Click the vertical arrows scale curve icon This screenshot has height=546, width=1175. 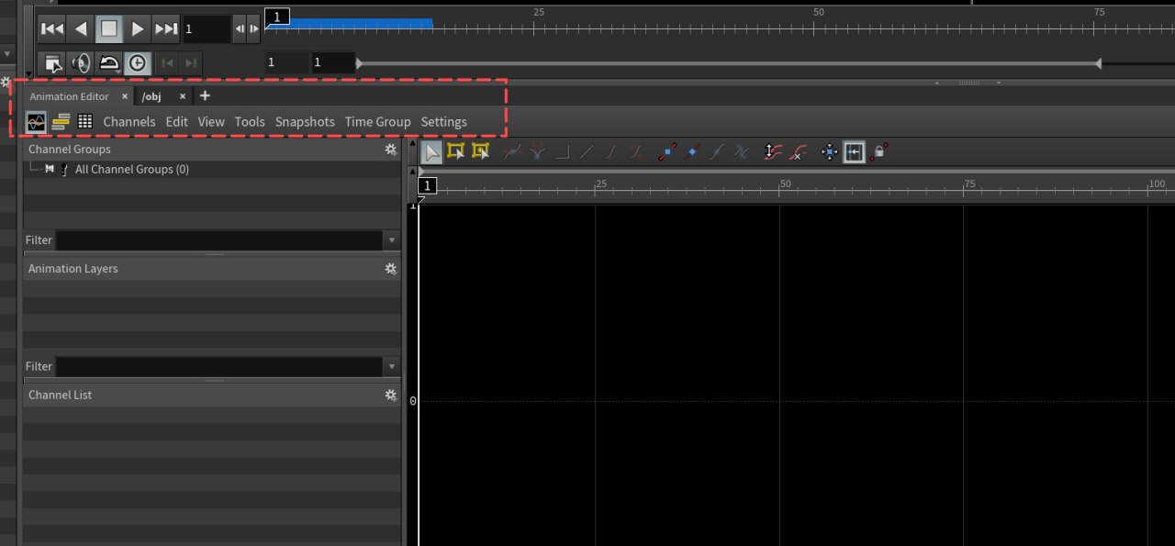coord(773,152)
